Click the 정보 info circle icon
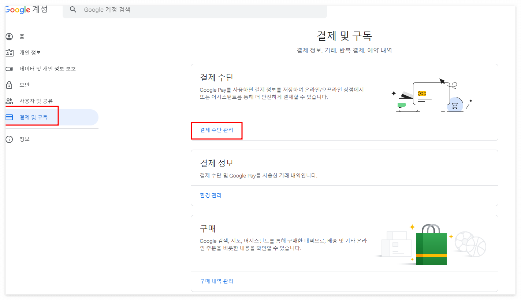Screen dimensions: 521x300 9,139
